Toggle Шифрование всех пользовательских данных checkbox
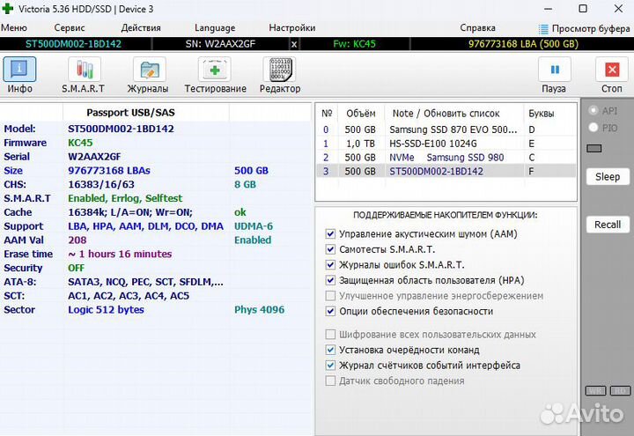 [330, 334]
